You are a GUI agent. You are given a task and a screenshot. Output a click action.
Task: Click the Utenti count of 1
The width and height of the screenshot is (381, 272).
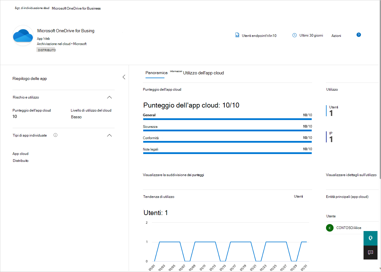(331, 113)
